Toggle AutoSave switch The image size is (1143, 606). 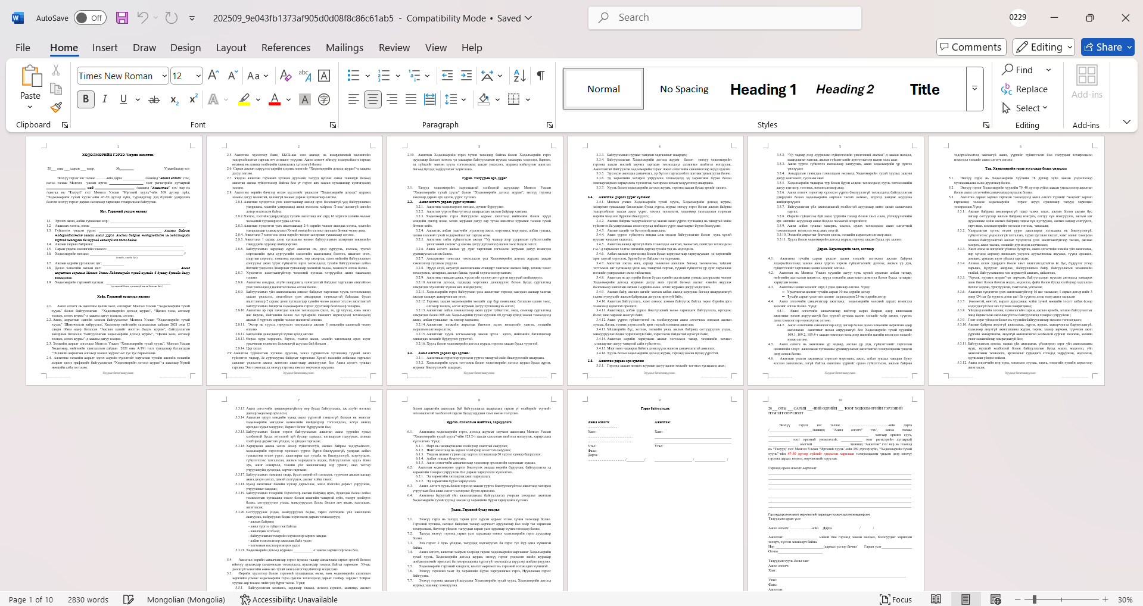click(x=90, y=18)
